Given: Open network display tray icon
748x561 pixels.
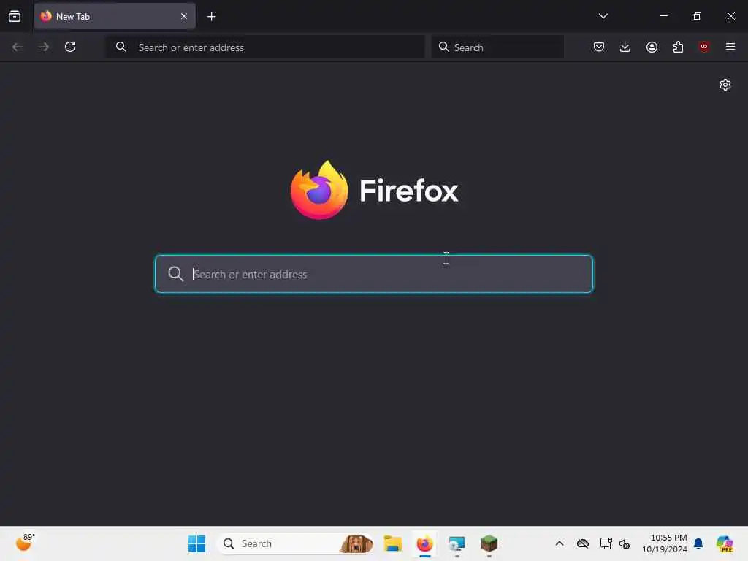Looking at the screenshot, I should [x=606, y=543].
